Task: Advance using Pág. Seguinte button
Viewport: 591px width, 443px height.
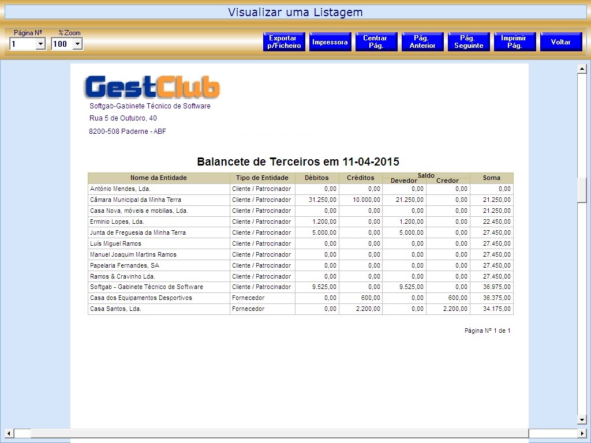Action: 469,42
